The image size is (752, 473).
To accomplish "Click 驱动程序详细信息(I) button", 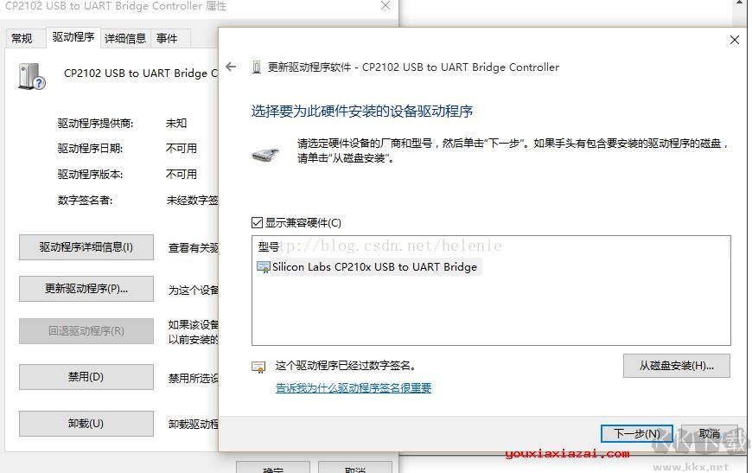I will pyautogui.click(x=86, y=247).
